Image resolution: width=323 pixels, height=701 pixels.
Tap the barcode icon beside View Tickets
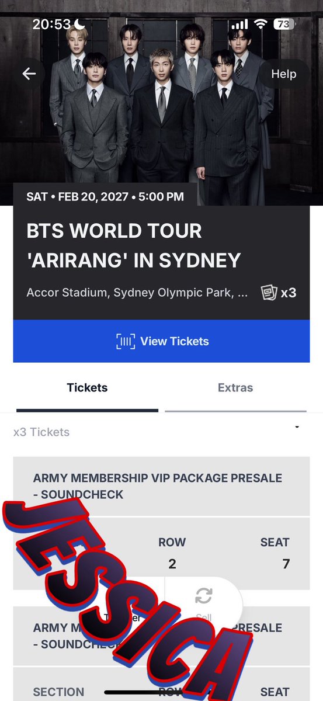(x=126, y=341)
